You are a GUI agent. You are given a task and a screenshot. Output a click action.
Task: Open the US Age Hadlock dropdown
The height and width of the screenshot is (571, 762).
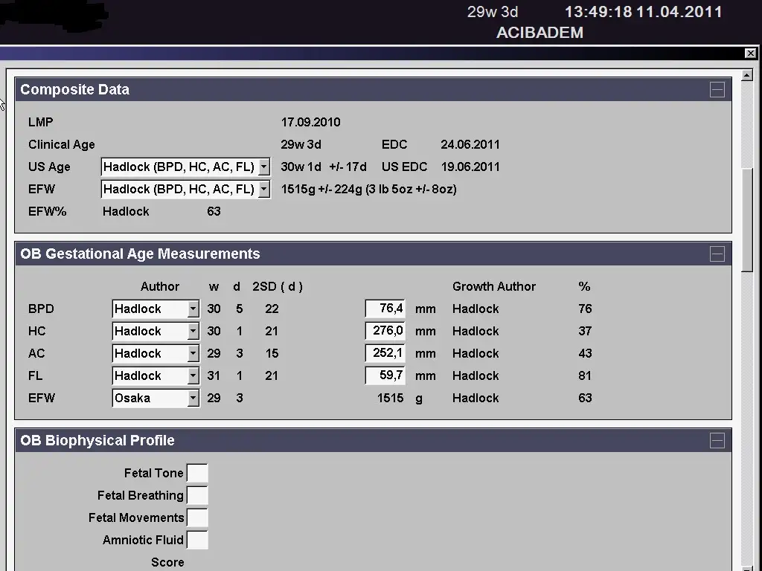[x=263, y=167]
